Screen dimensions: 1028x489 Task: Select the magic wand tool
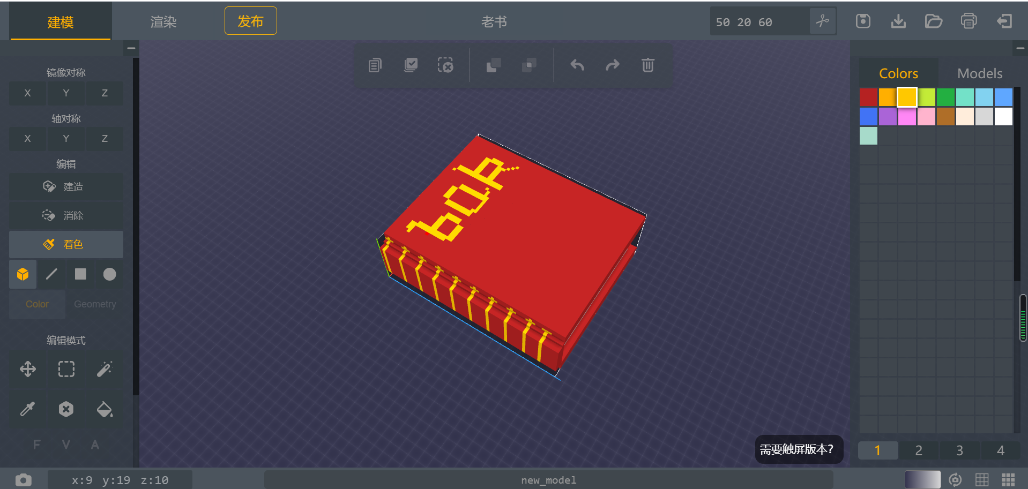[105, 369]
